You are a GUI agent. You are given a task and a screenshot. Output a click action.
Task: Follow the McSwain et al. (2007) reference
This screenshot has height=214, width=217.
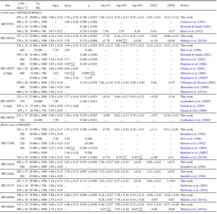click(x=194, y=186)
